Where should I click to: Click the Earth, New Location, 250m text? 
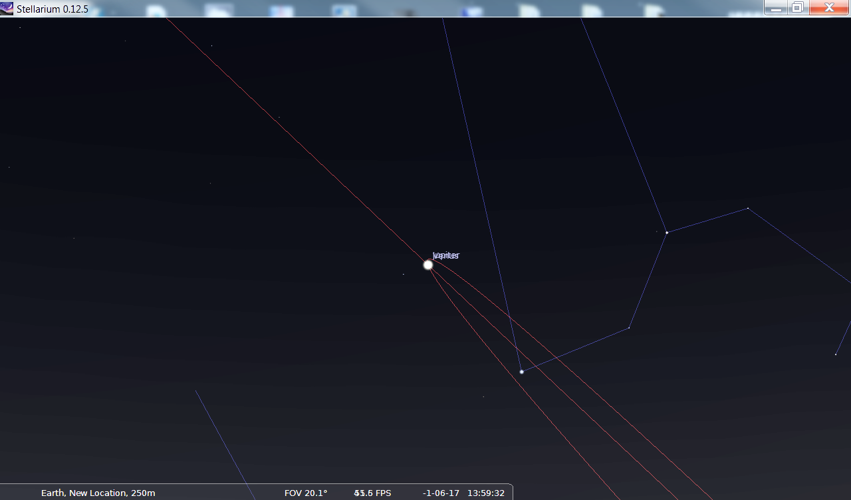point(98,493)
